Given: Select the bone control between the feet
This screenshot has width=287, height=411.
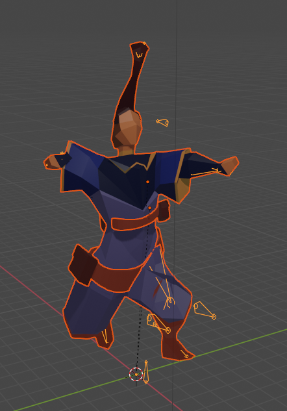Looking at the screenshot, I should pos(159,323).
